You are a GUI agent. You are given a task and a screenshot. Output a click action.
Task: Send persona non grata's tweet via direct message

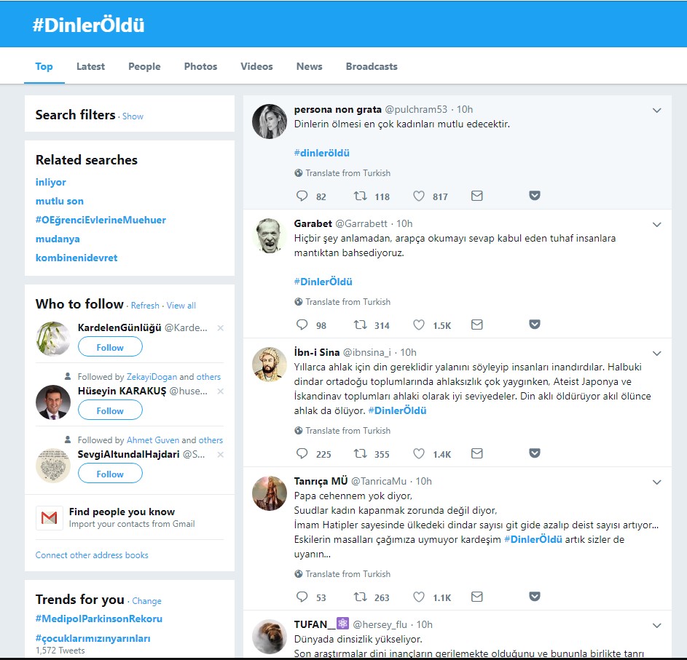click(476, 196)
